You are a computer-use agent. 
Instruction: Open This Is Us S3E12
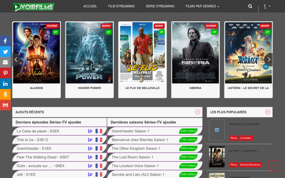(x=33, y=140)
